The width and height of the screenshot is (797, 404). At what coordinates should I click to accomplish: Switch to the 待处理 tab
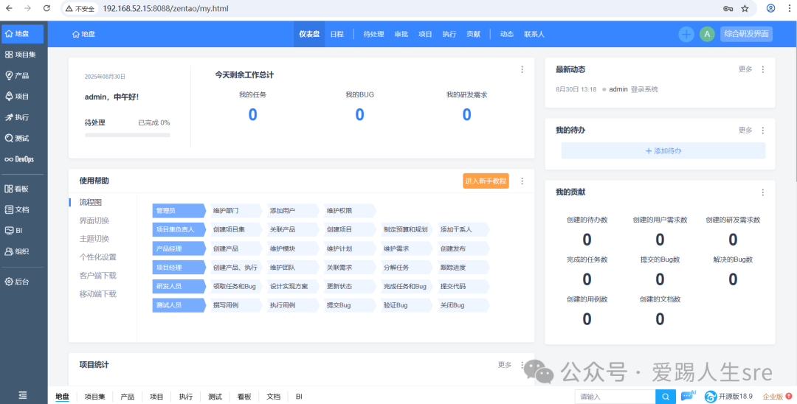(x=373, y=34)
